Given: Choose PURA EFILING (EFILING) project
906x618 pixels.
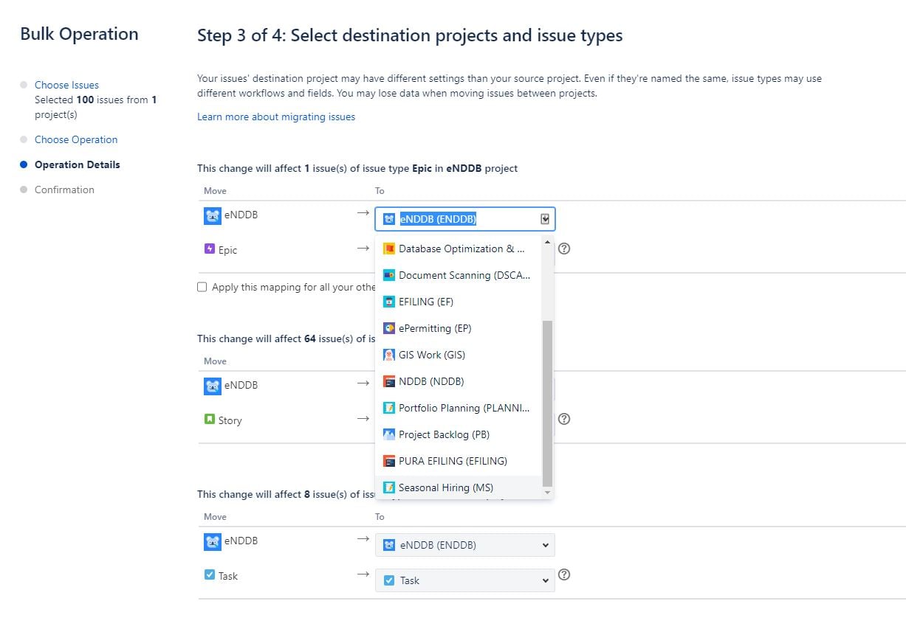Looking at the screenshot, I should 459,461.
